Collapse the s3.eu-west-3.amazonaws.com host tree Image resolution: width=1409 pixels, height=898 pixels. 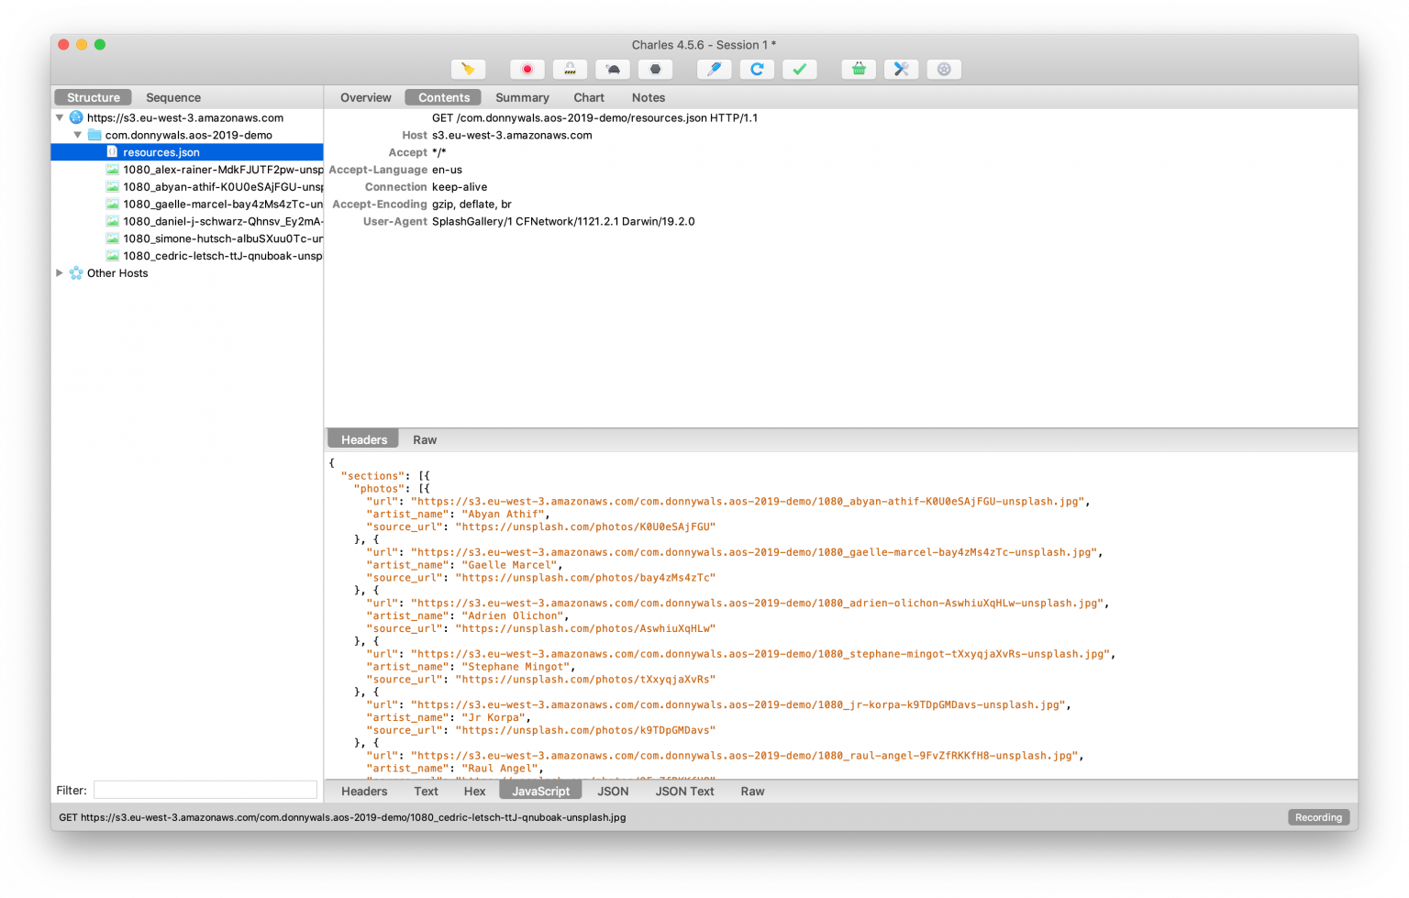pos(61,117)
